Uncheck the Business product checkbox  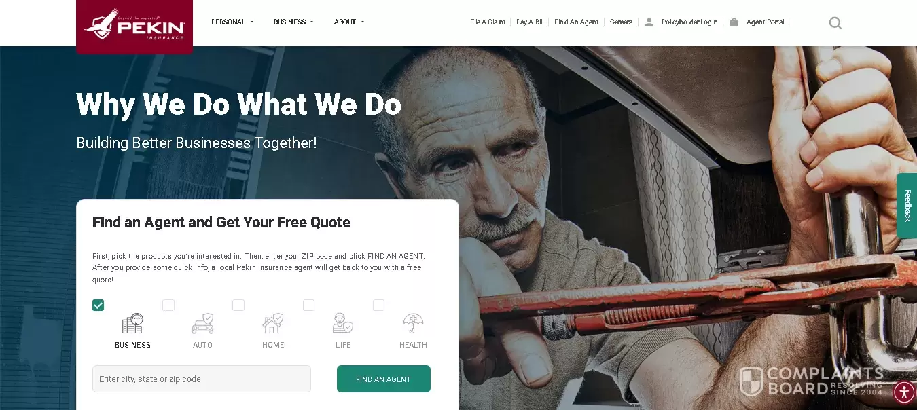tap(98, 305)
